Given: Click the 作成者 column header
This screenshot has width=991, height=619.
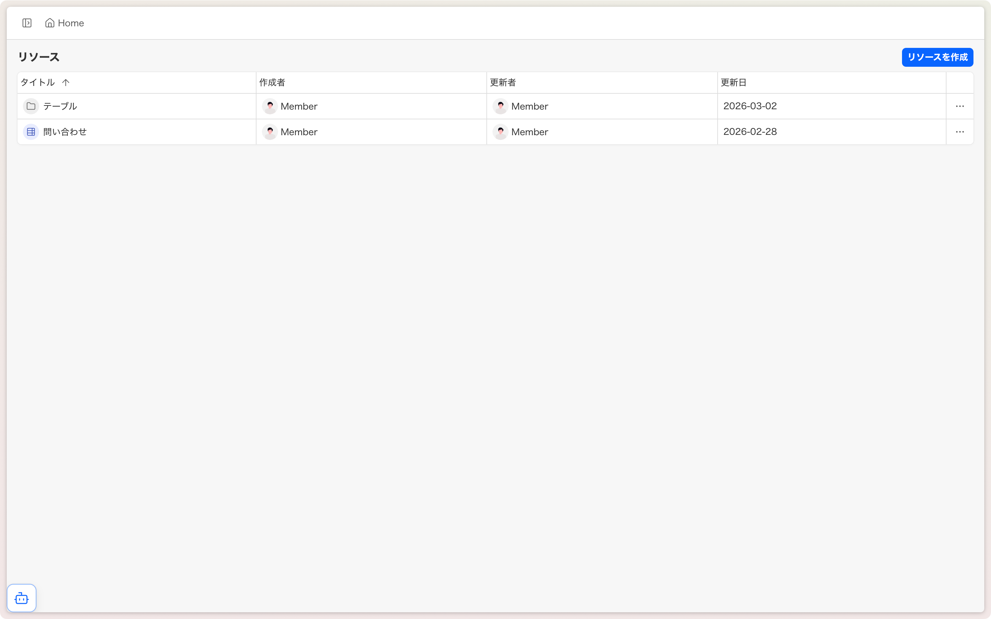Looking at the screenshot, I should [x=272, y=83].
